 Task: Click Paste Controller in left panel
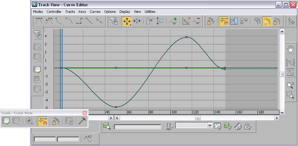tap(37, 57)
